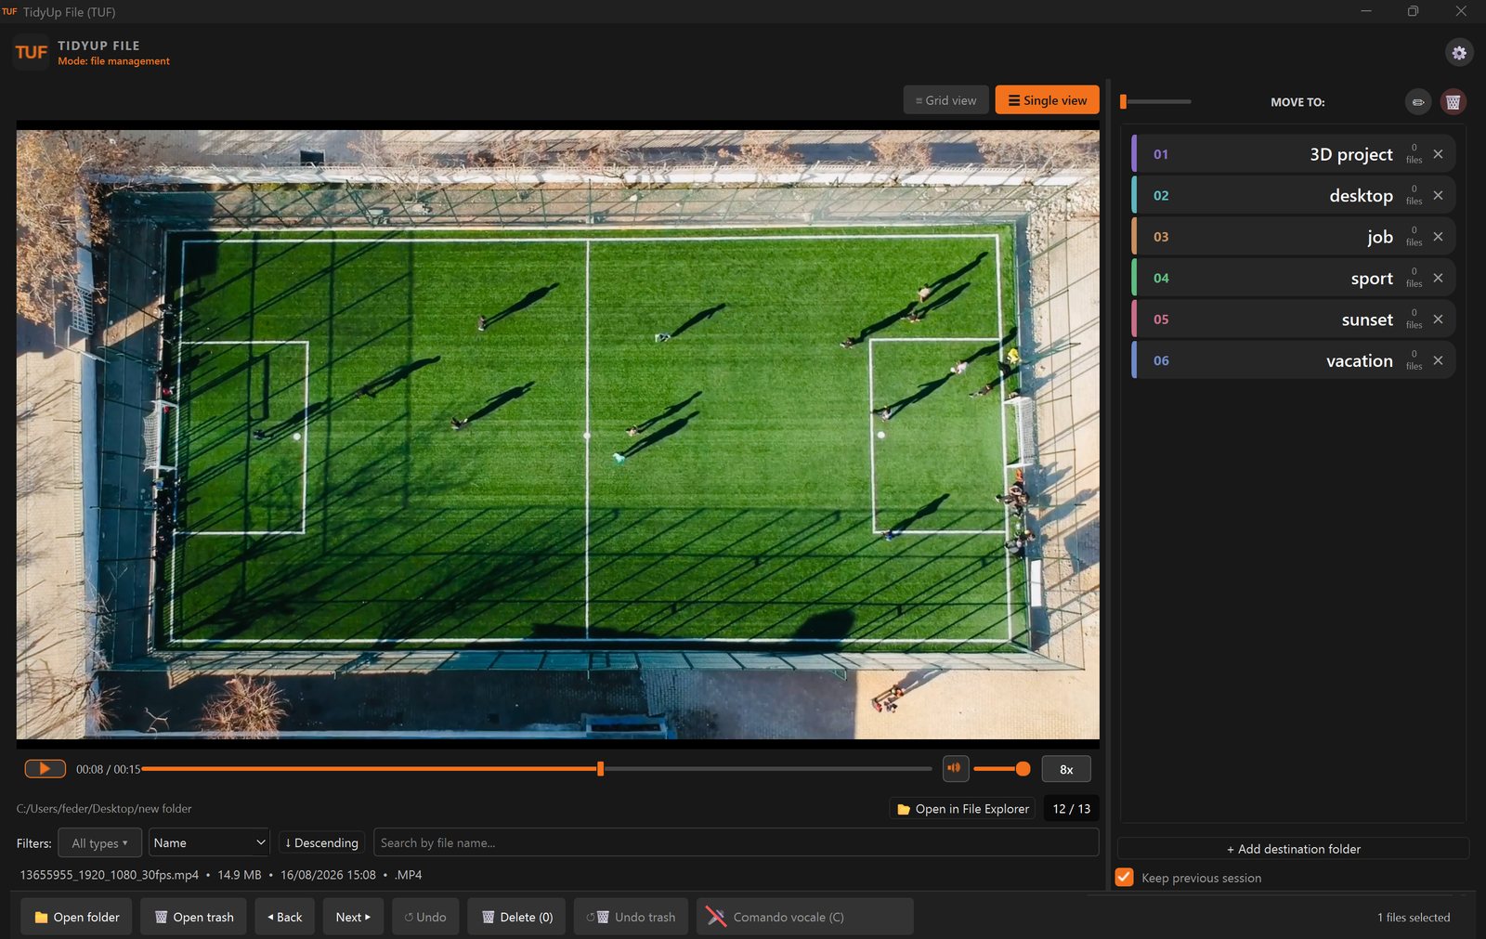
Task: Click the pencil edit icon beside MOVE TO
Action: 1417,102
